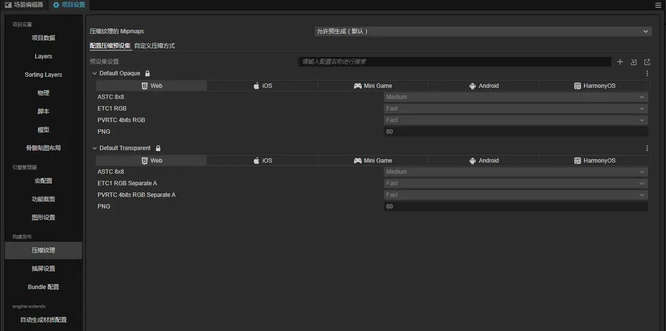Viewport: 666px width, 331px height.
Task: Click the lock icon beside Default Opaque
Action: coord(147,73)
